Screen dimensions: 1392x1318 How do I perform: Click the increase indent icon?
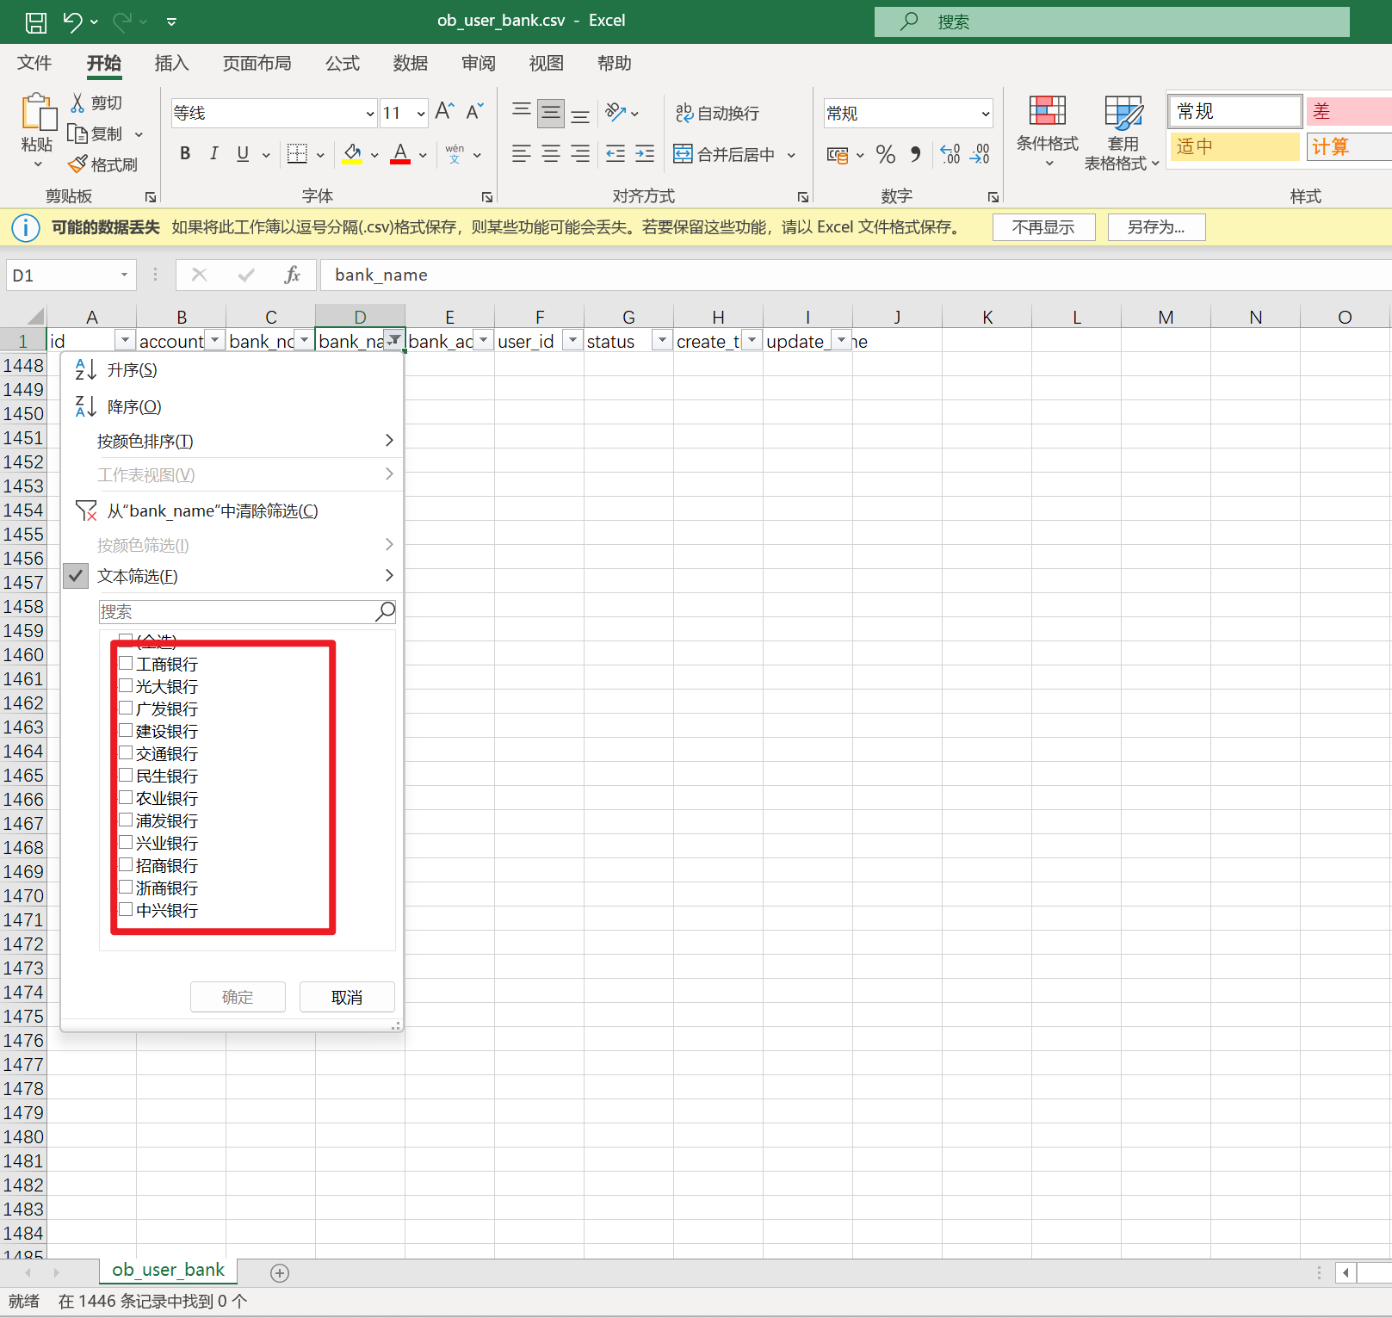pos(645,154)
